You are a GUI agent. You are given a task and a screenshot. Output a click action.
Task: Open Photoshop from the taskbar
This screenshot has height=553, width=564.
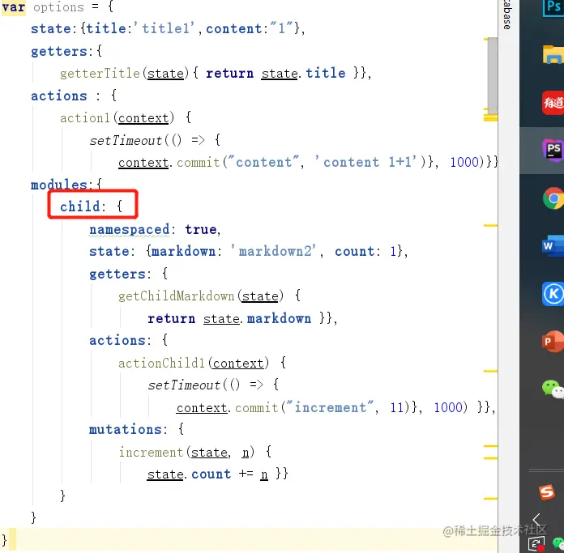(x=553, y=7)
